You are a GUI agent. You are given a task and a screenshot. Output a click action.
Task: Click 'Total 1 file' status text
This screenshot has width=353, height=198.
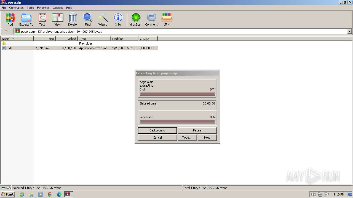205,188
